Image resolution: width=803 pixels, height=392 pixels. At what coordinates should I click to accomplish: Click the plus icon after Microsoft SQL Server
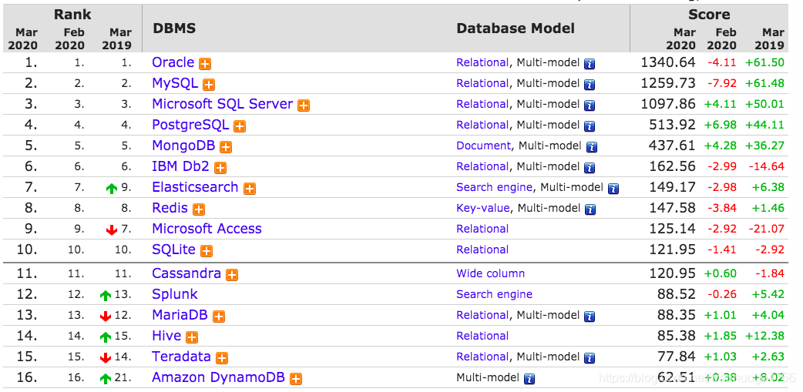tap(304, 106)
